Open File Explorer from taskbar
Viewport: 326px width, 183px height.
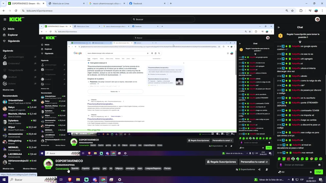coord(78,180)
